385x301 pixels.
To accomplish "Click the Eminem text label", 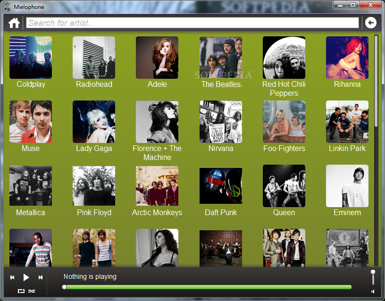I will 347,212.
